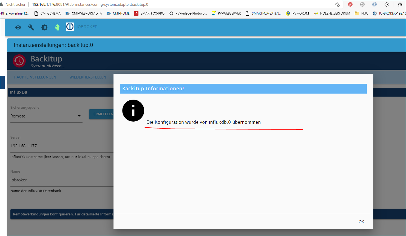Screen dimensions: 406x236
Task: Open the CMI-HOME bookmark
Action: (x=118, y=13)
